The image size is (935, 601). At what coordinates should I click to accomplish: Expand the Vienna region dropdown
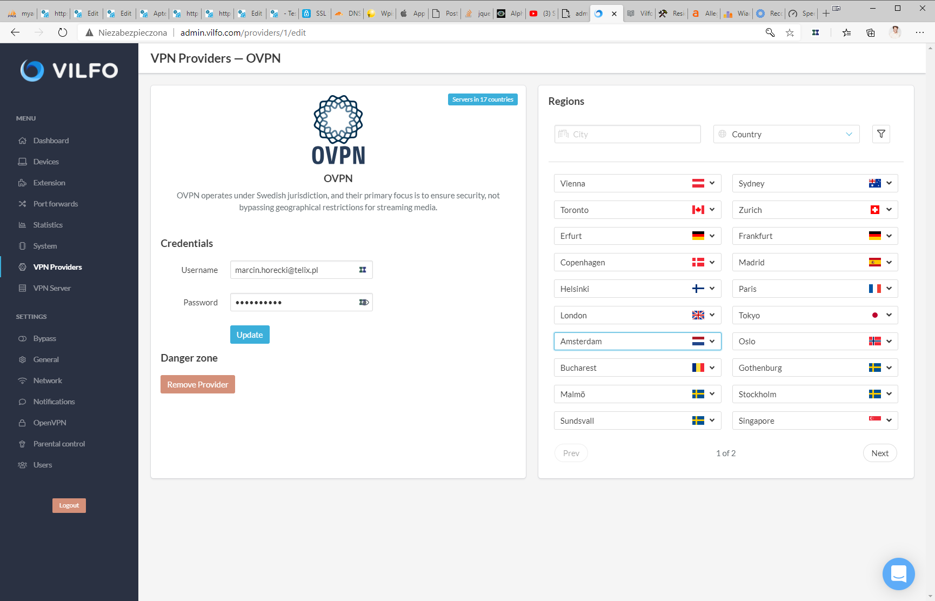[712, 183]
